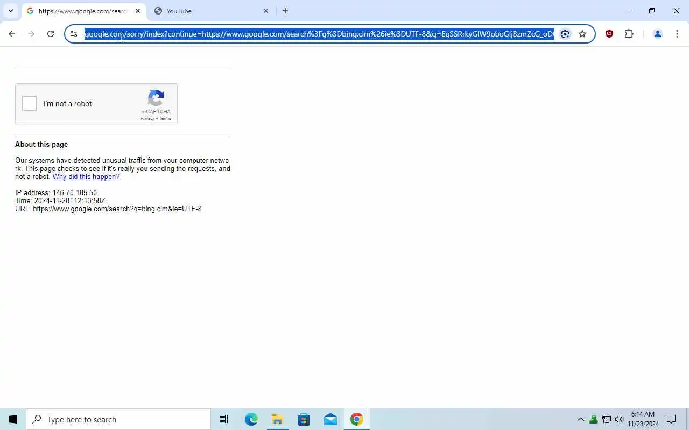Viewport: 689px width, 430px height.
Task: Open volume control tray icon
Action: pyautogui.click(x=619, y=419)
